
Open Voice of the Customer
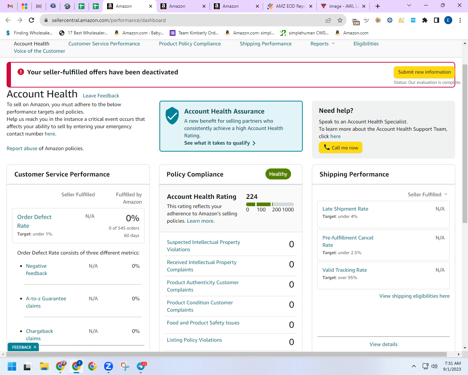(x=39, y=51)
